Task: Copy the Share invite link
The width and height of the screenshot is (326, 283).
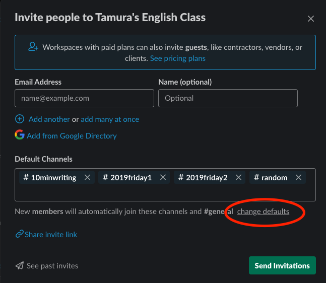Action: coord(51,234)
